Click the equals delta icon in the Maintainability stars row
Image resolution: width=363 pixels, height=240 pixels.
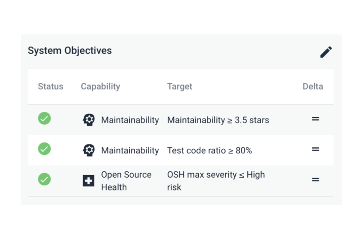click(x=315, y=119)
